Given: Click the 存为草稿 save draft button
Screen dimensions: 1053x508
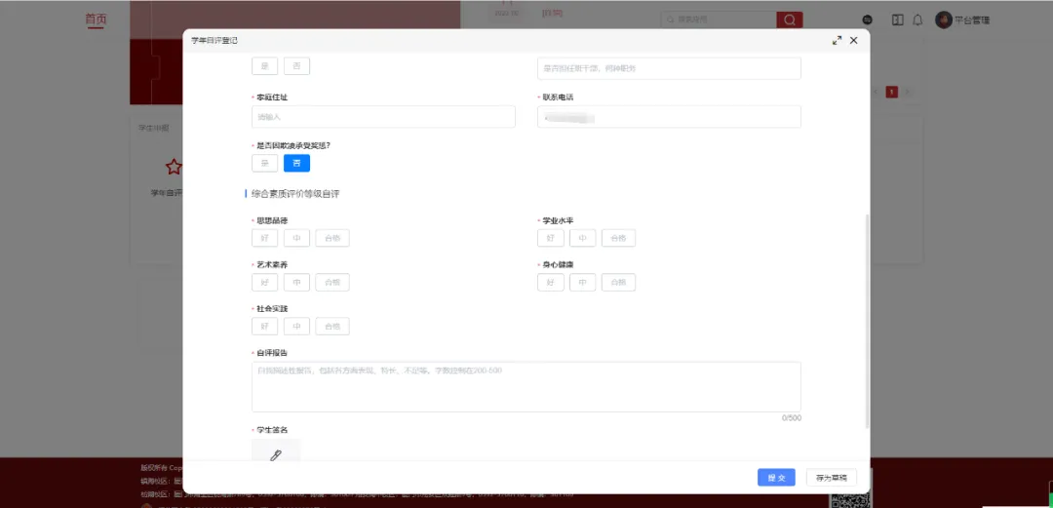Looking at the screenshot, I should coord(831,478).
